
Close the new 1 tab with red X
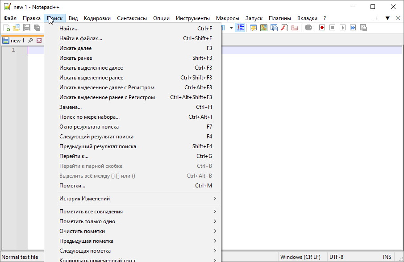(39, 41)
